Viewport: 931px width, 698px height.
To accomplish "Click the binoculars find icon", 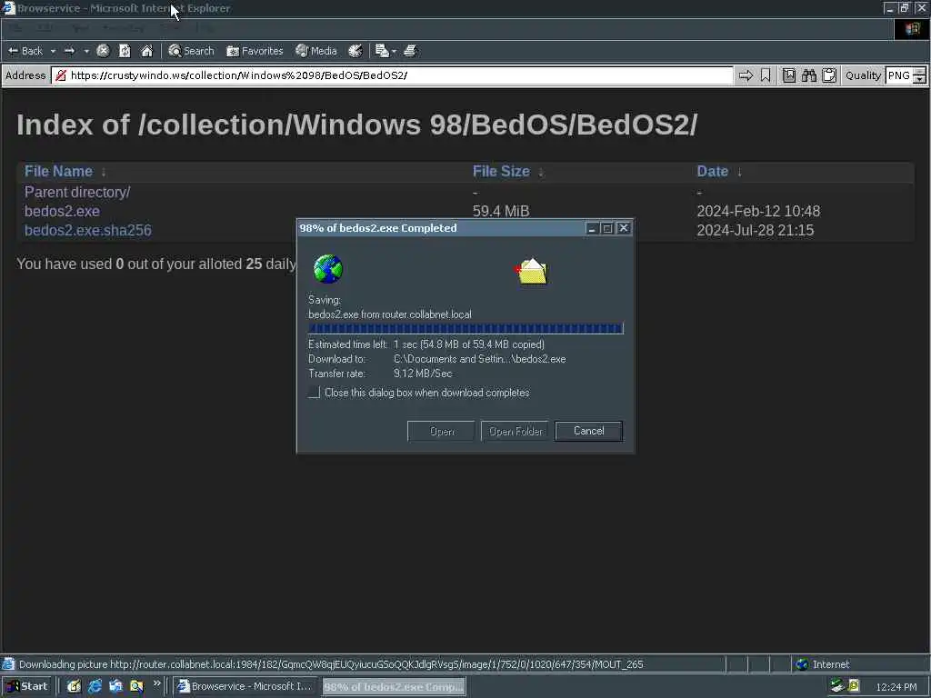I will pyautogui.click(x=808, y=75).
